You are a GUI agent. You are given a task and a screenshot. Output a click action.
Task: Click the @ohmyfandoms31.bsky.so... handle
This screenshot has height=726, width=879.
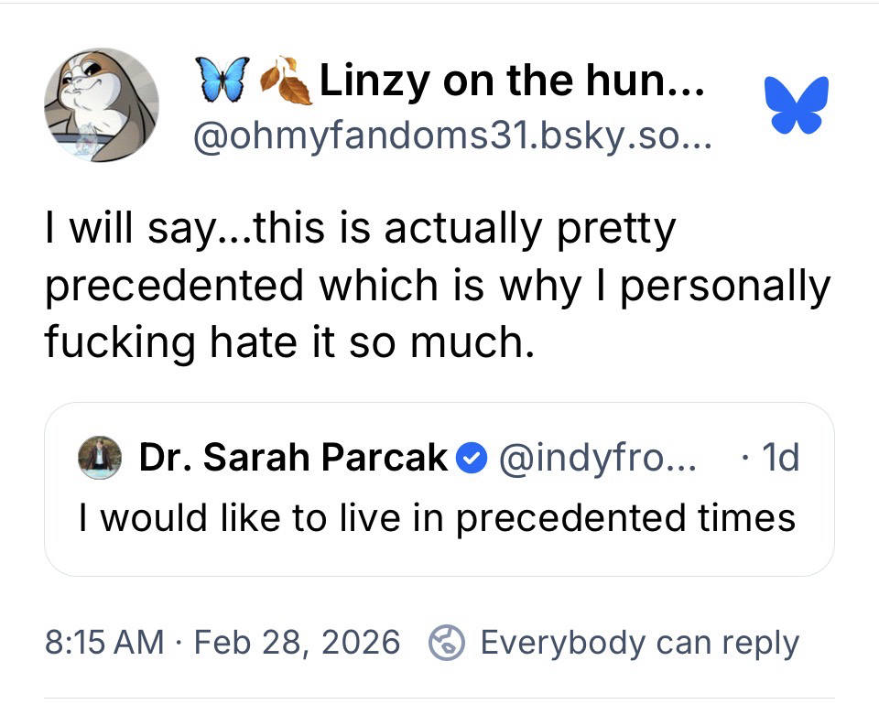tap(443, 137)
